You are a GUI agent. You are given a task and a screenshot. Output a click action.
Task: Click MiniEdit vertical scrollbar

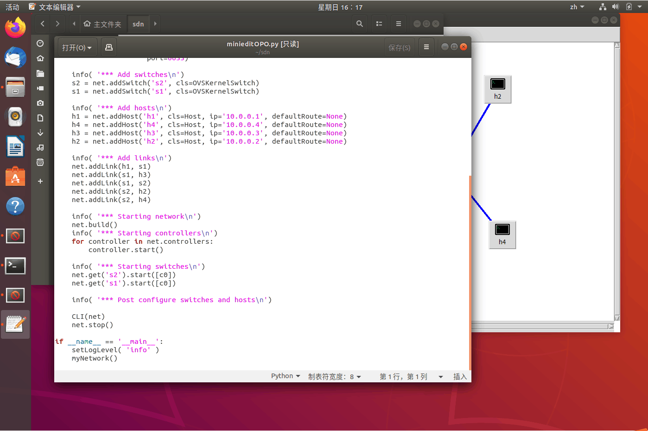(x=617, y=181)
